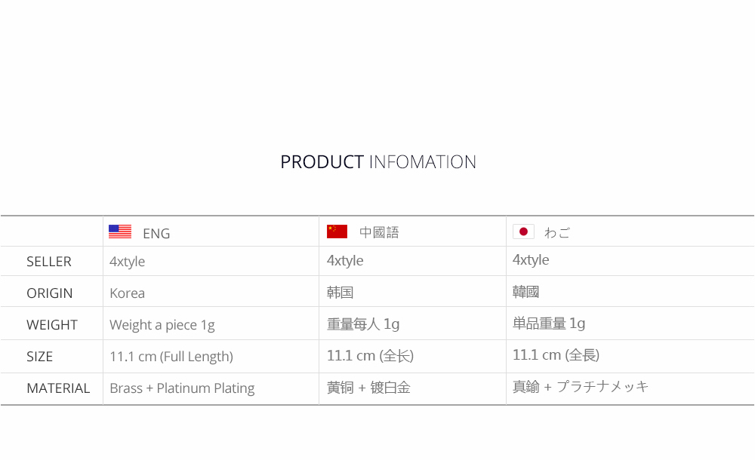The image size is (755, 460).
Task: Click the SIZE row label
Action: click(x=39, y=357)
